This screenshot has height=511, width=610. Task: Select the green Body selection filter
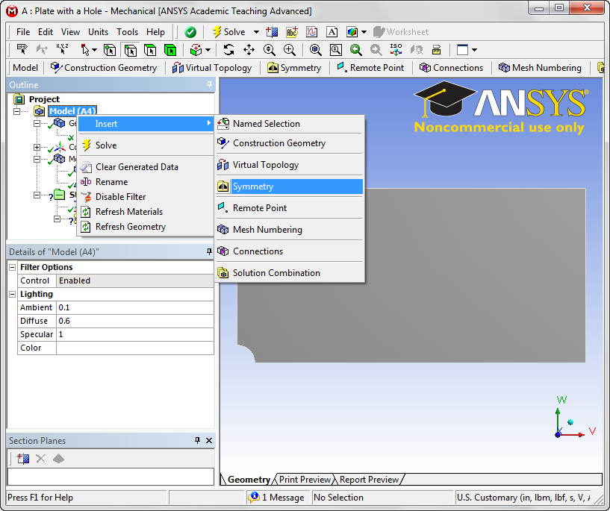170,50
